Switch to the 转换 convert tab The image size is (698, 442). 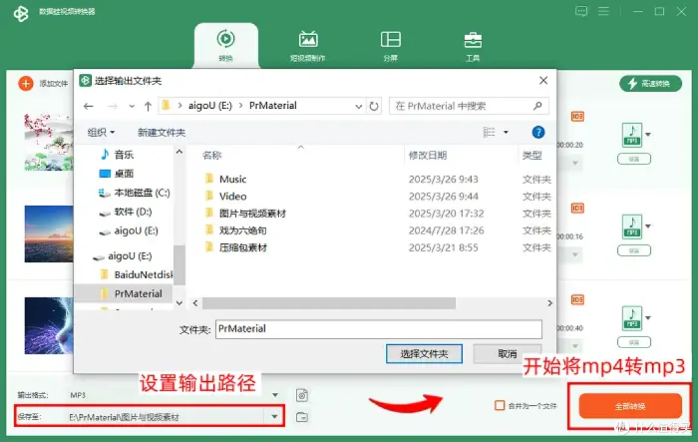[x=226, y=45]
